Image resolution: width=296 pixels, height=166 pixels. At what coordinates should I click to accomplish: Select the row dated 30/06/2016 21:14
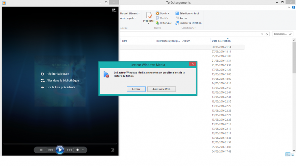182,47
